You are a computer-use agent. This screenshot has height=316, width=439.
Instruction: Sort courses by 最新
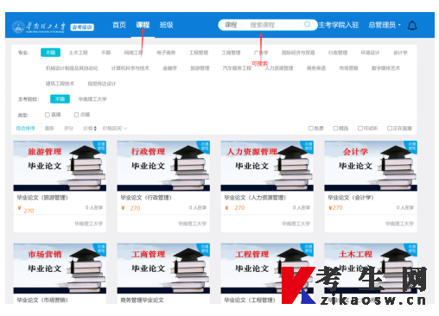[49, 129]
